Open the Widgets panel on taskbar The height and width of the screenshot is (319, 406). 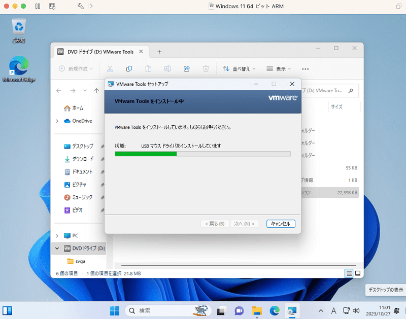7,310
